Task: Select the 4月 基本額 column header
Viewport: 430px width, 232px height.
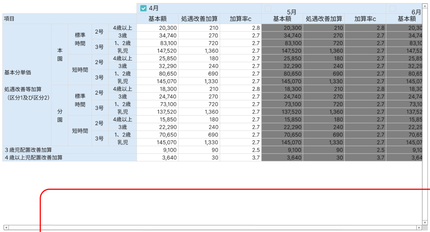Action: point(157,19)
